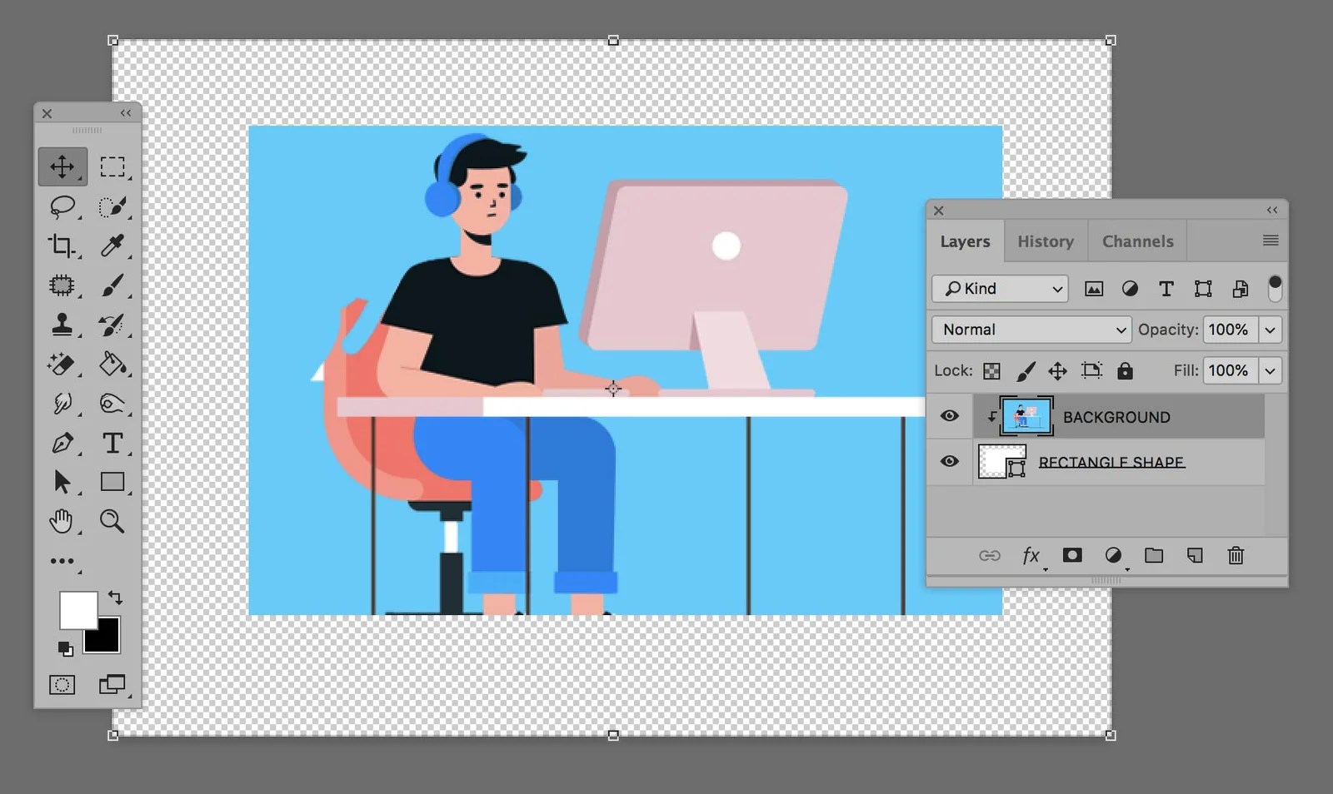Hide the BACKGROUND layer

click(949, 416)
